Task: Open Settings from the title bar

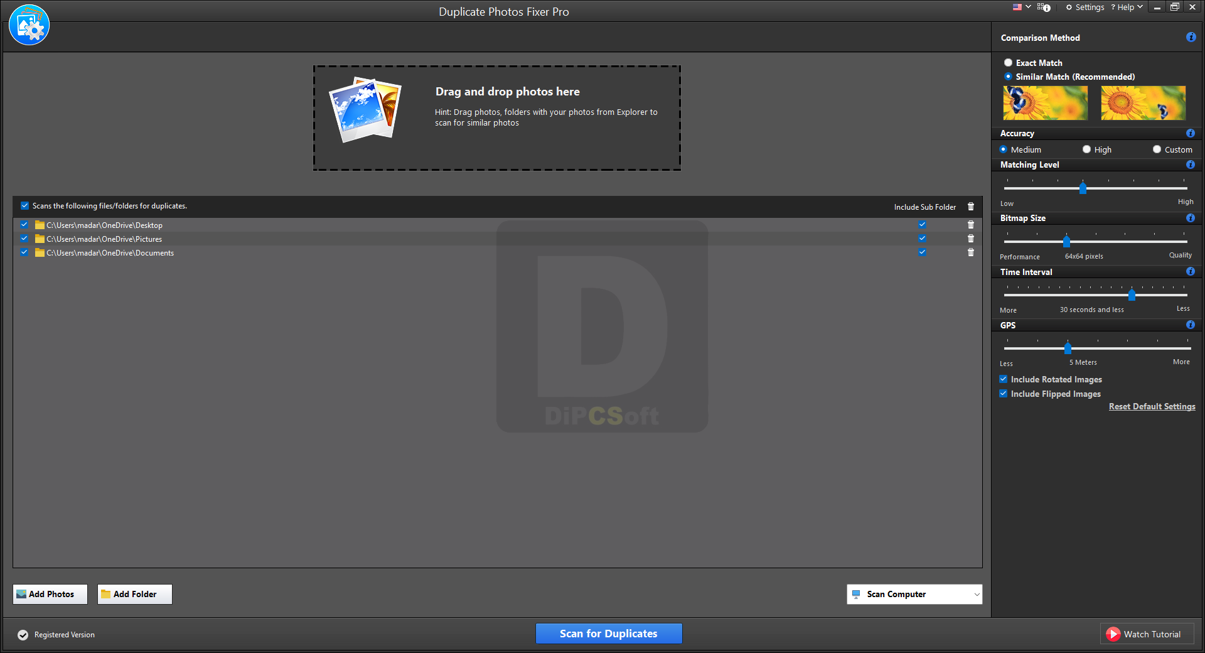Action: click(1085, 7)
